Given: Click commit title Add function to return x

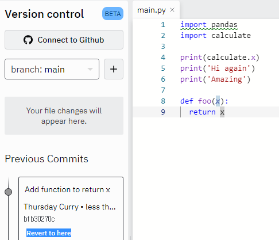Looking at the screenshot, I should pyautogui.click(x=67, y=189).
